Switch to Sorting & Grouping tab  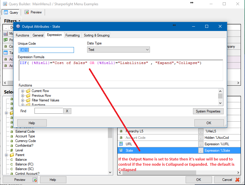click(x=96, y=35)
